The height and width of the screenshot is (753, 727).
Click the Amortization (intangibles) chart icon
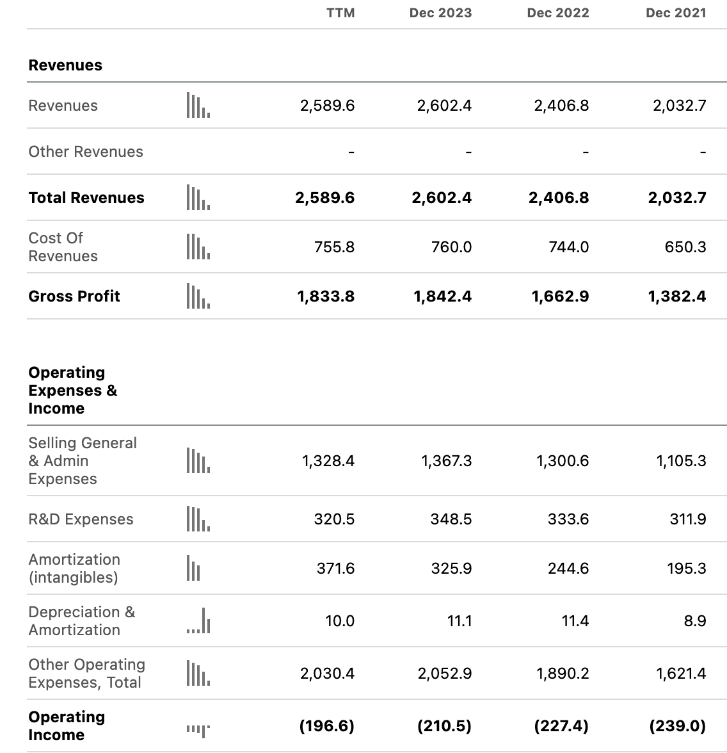[193, 569]
